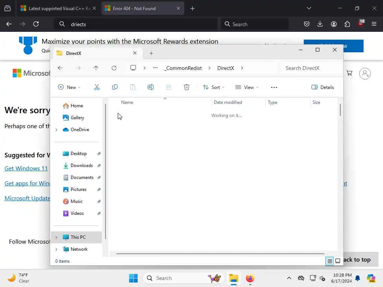
Task: Click the horizontal scrollbar in file list
Action: click(220, 254)
